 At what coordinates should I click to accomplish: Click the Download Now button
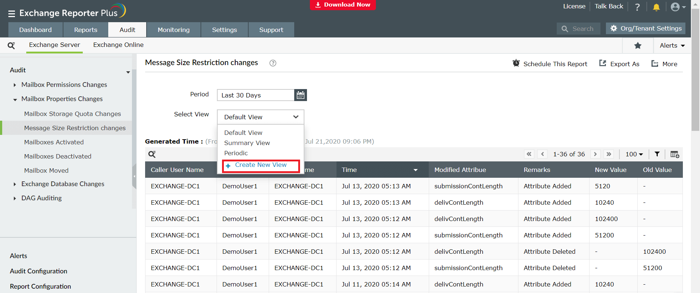click(x=343, y=5)
